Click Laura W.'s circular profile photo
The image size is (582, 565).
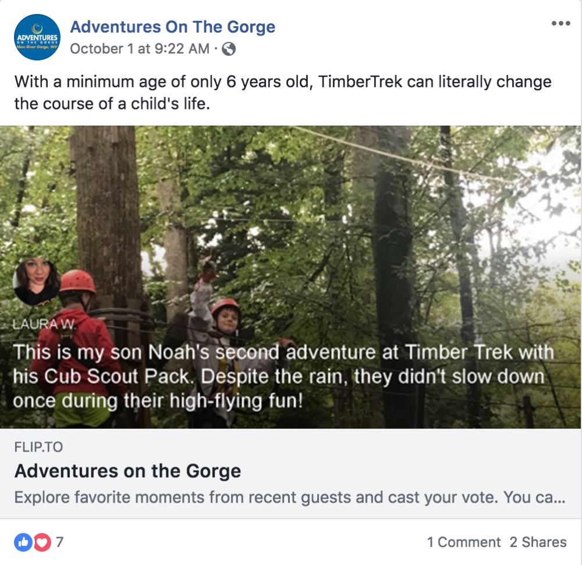pyautogui.click(x=36, y=282)
